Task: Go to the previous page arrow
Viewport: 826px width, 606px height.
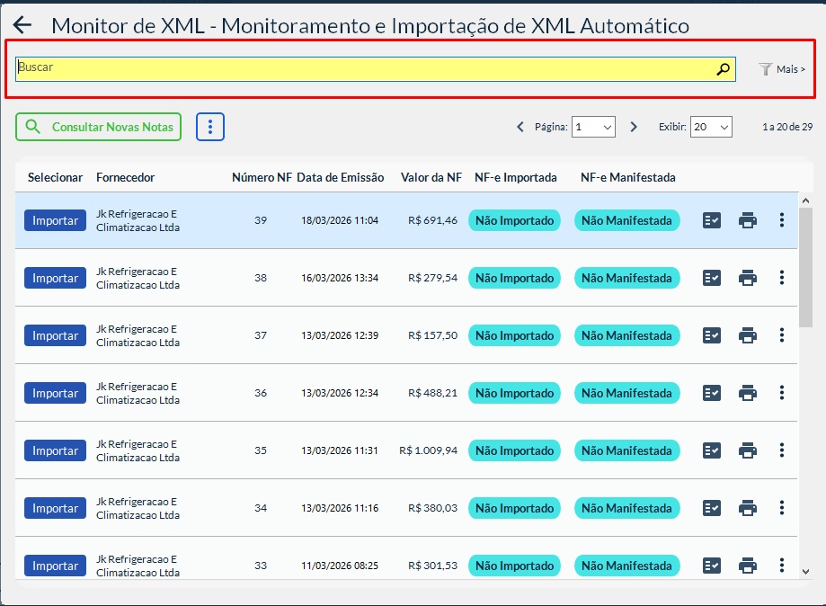Action: click(x=520, y=127)
